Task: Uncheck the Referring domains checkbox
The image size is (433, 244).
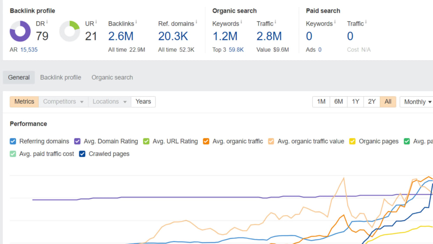Action: 13,141
